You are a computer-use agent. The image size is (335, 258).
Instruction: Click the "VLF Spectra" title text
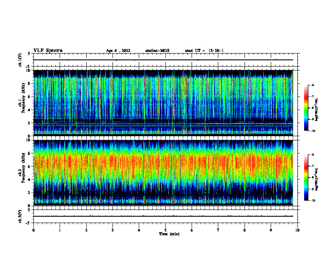48,51
